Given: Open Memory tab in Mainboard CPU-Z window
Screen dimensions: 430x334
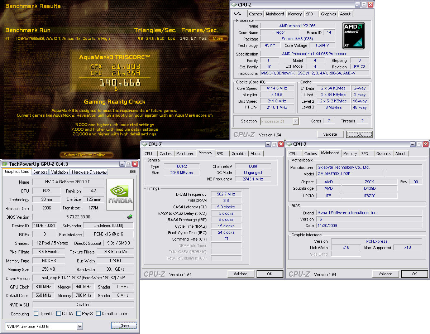Looking at the screenshot, I should 350,154.
